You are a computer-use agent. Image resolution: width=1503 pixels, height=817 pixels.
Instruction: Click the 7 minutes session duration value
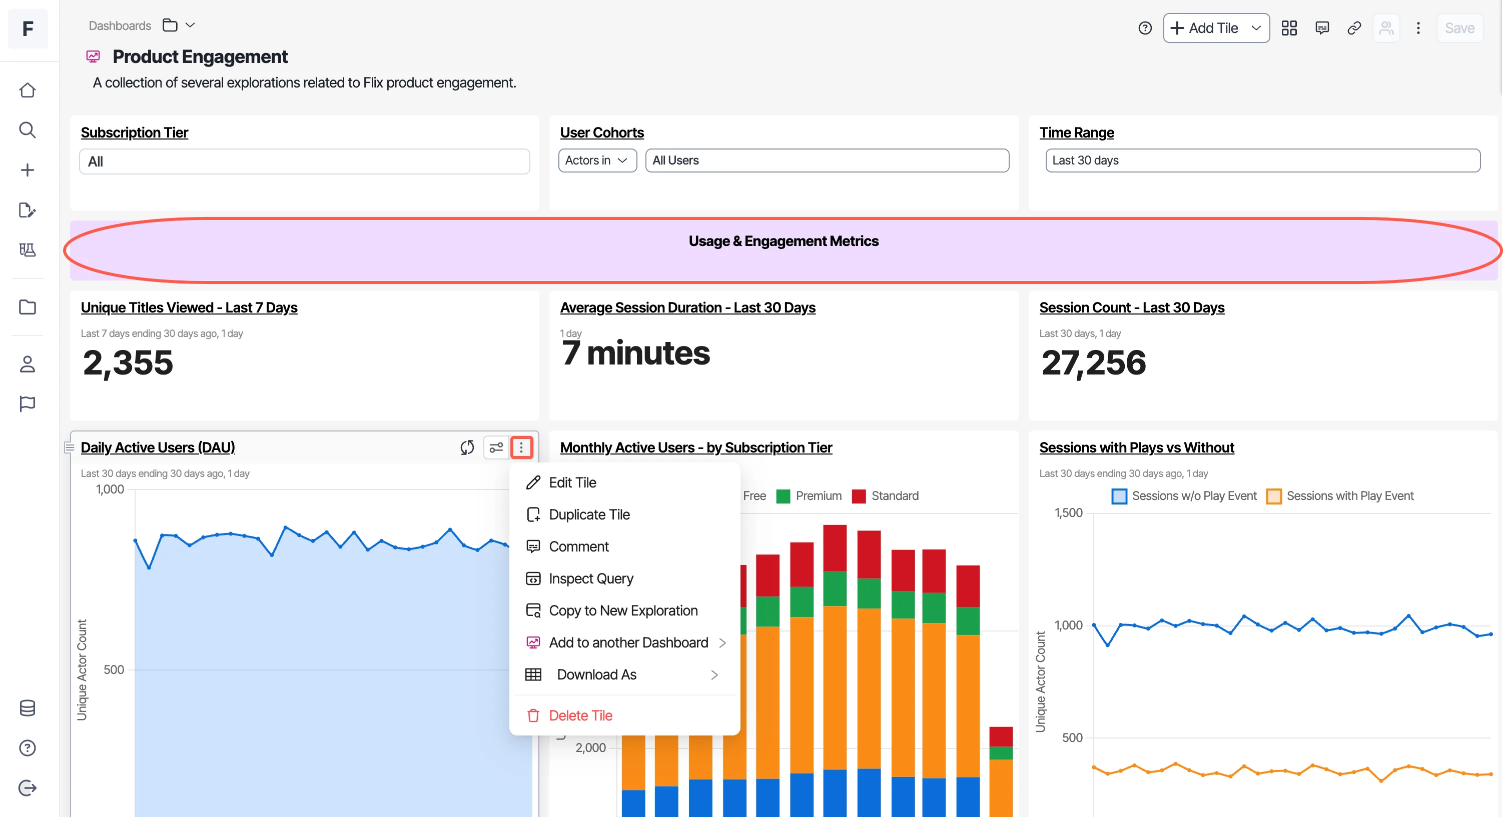[x=635, y=353]
